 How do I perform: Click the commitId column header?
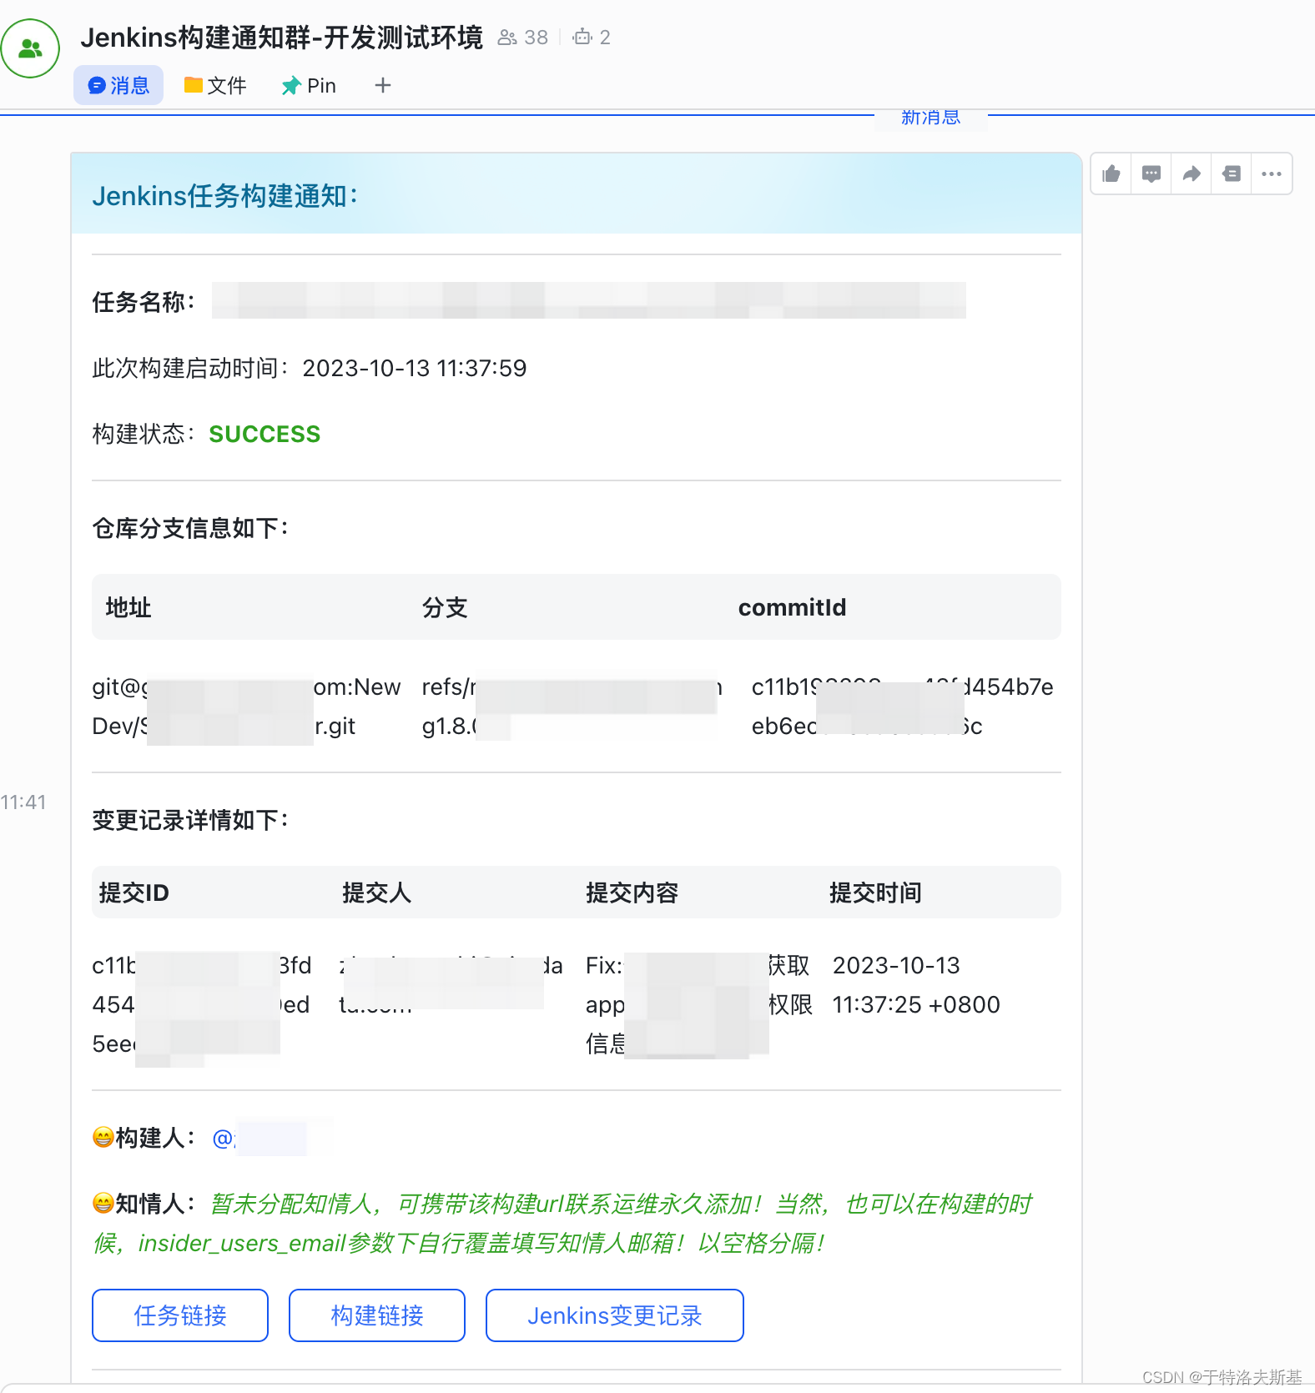[x=792, y=607]
